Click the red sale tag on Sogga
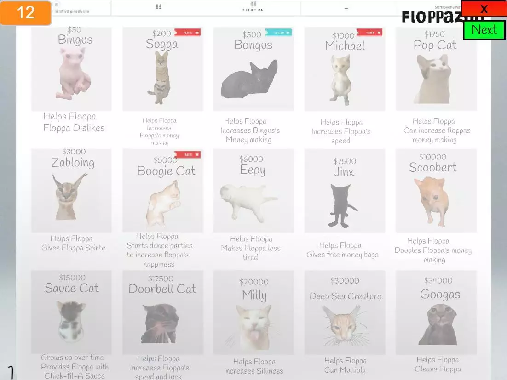Viewport: 507px width, 380px height. pyautogui.click(x=187, y=32)
